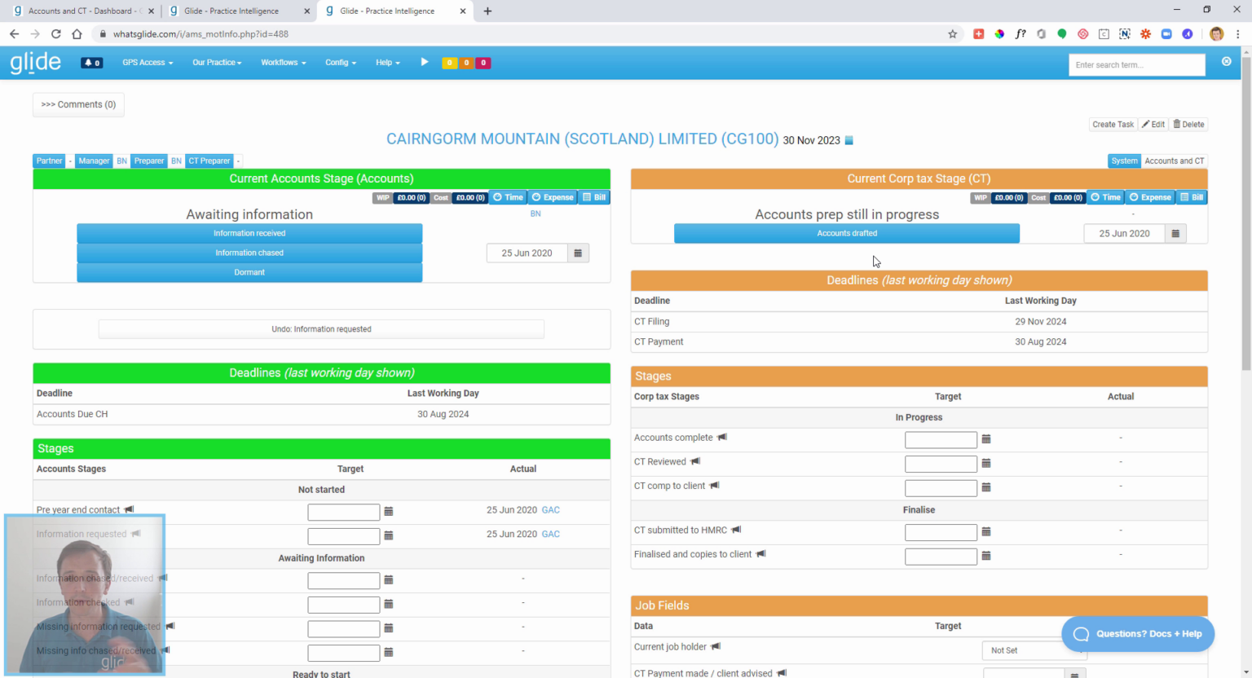Click the play timer icon in navbar
The image size is (1252, 678).
(x=424, y=62)
